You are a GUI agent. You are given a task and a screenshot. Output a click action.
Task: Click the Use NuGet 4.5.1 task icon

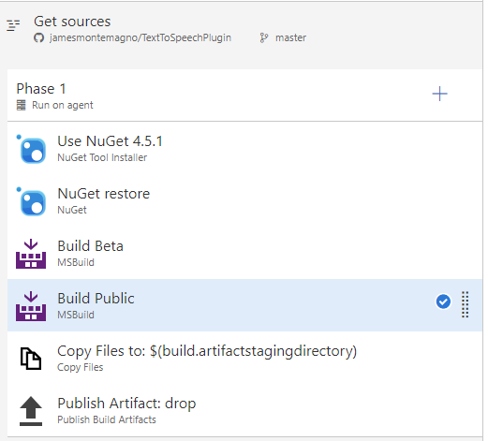coord(31,149)
